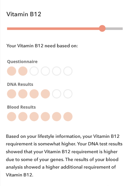131x186 pixels.
Task: Click the fourth filled DNA Results dot
Action: tap(46, 94)
